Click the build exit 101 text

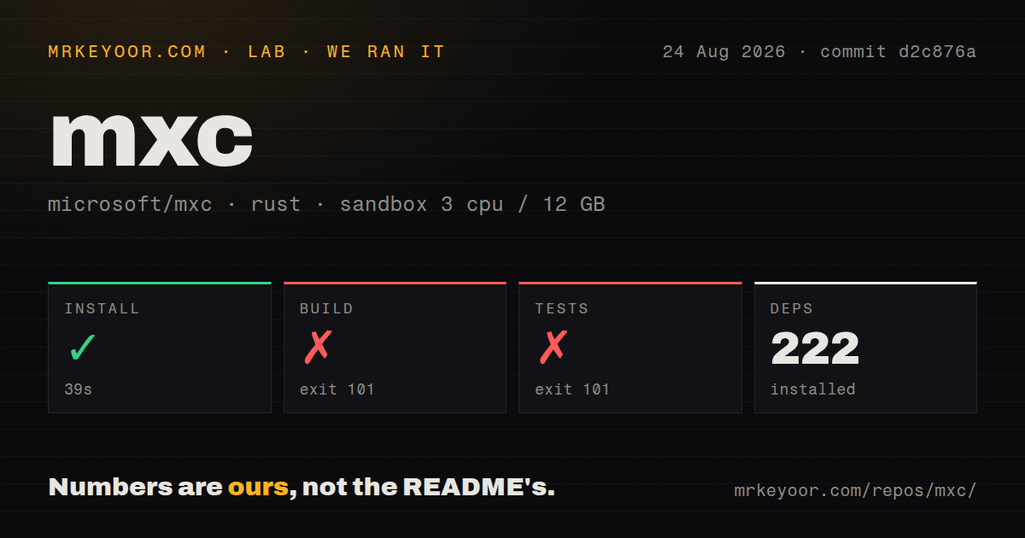click(x=337, y=389)
